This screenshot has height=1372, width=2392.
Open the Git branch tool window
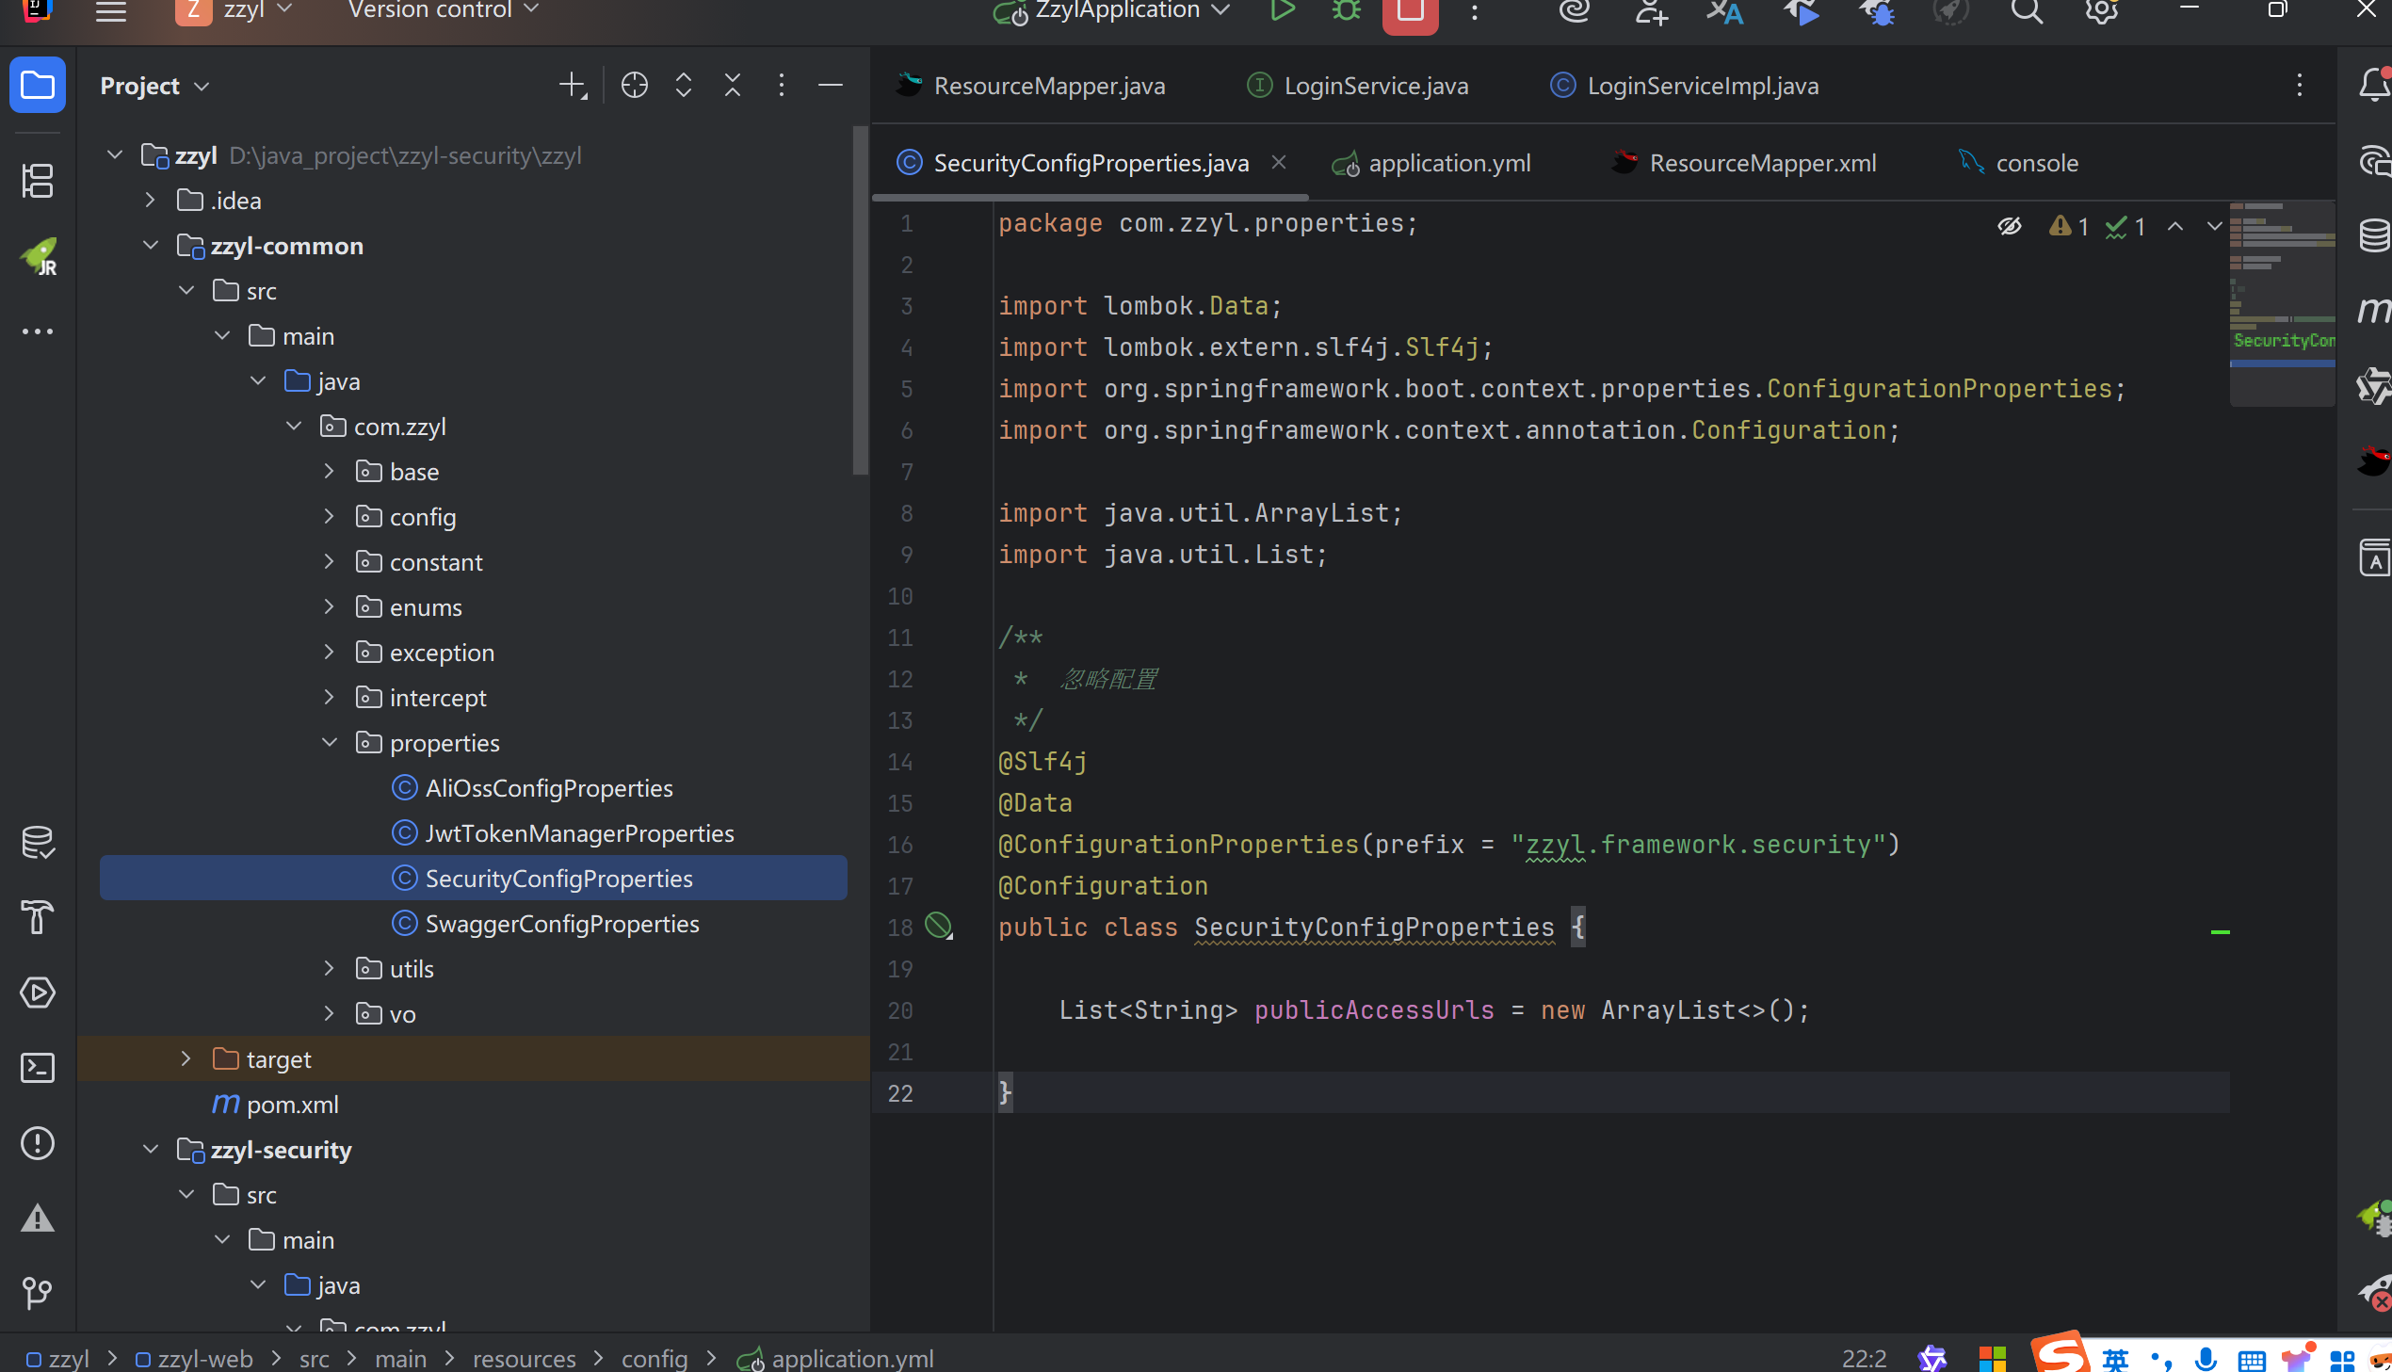point(38,1293)
